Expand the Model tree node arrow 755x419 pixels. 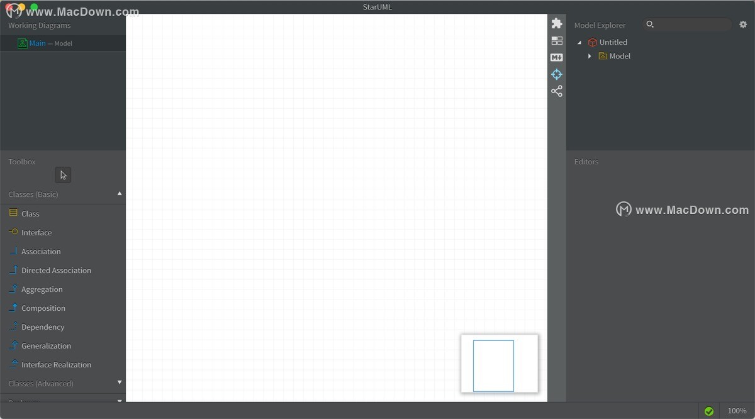(590, 56)
